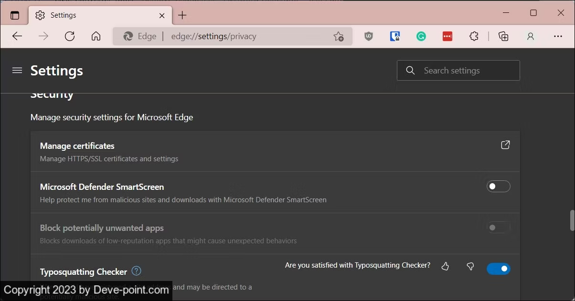Click "Are you satisfied with Typosquatting Checker?" text
This screenshot has width=575, height=301.
point(358,265)
